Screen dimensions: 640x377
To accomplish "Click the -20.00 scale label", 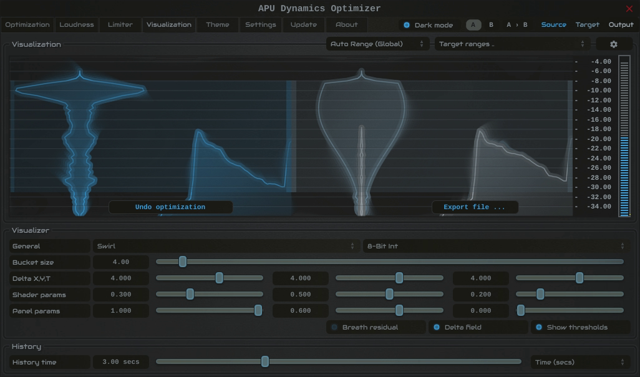I will coord(599,139).
